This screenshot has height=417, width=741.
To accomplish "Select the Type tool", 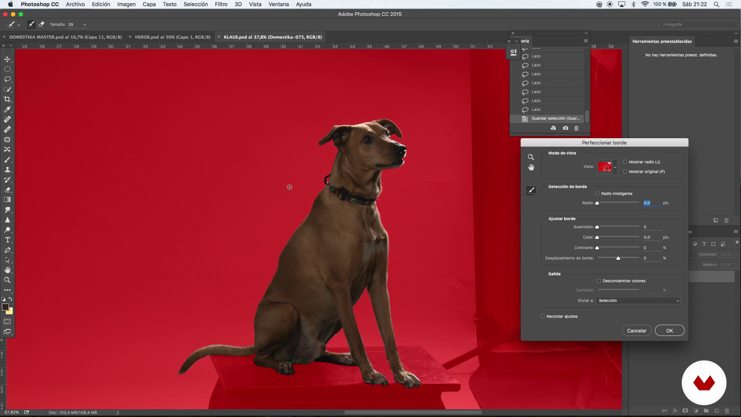I will pyautogui.click(x=7, y=240).
